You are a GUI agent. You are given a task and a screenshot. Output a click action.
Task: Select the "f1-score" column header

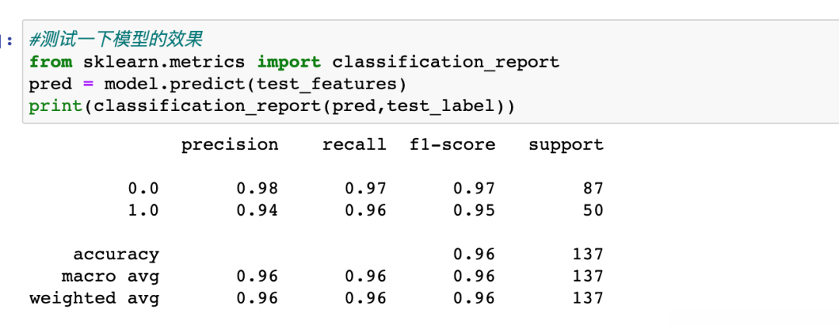pyautogui.click(x=452, y=144)
